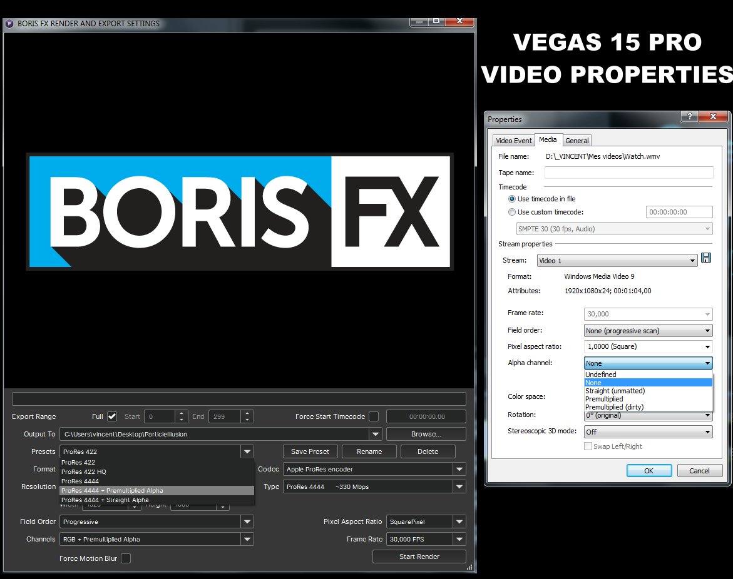Click the attributes text 1920x1080x24; 00:01:04,00
Image resolution: width=733 pixels, height=579 pixels.
coord(608,291)
